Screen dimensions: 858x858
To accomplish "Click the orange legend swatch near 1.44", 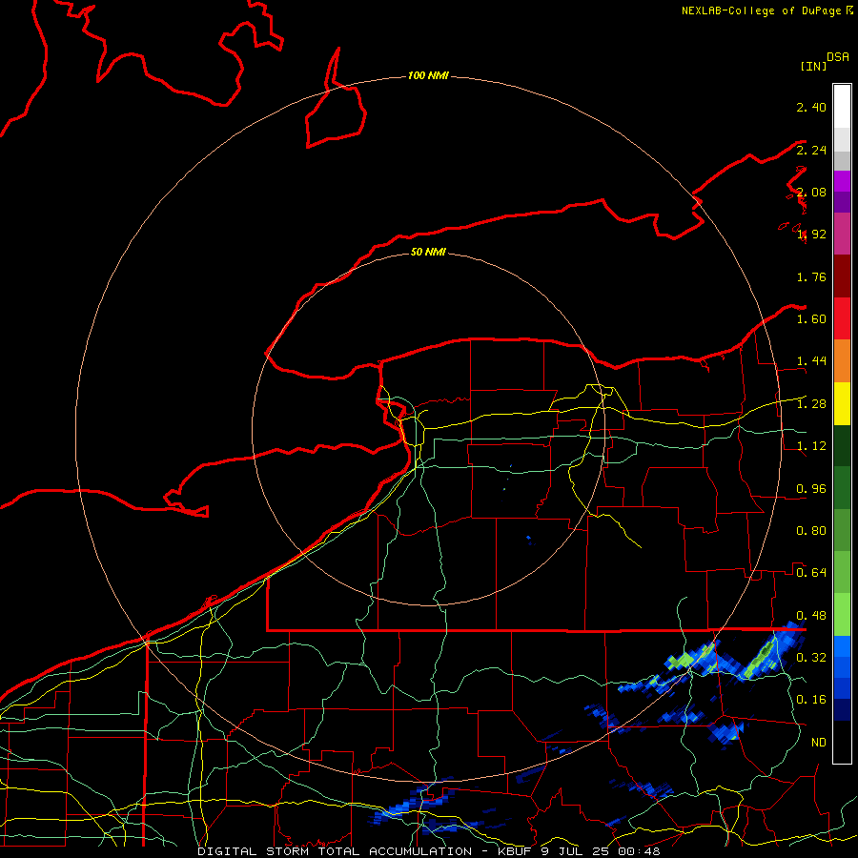I will pyautogui.click(x=842, y=361).
